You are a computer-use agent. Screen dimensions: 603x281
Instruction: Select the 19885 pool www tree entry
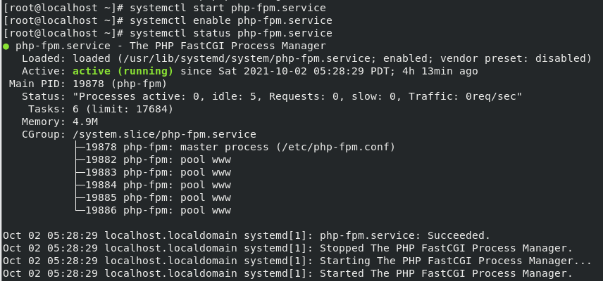point(158,198)
